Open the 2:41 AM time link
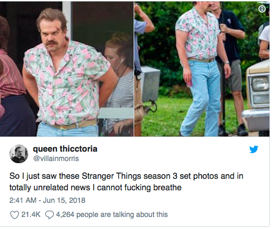Screen dimensions: 272x229 (x=23, y=200)
